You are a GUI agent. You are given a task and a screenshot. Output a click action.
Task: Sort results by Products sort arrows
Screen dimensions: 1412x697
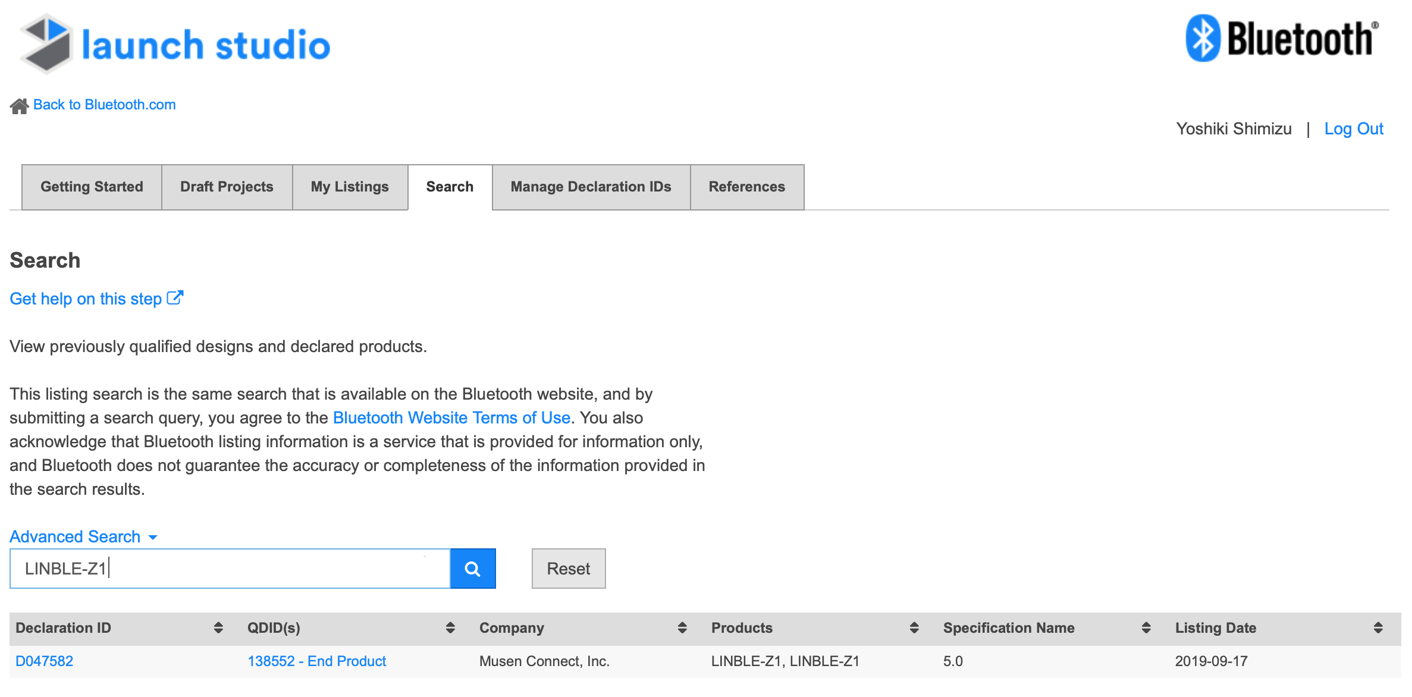click(914, 628)
